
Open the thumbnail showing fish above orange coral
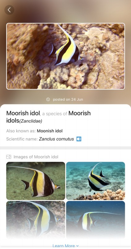[95, 181]
